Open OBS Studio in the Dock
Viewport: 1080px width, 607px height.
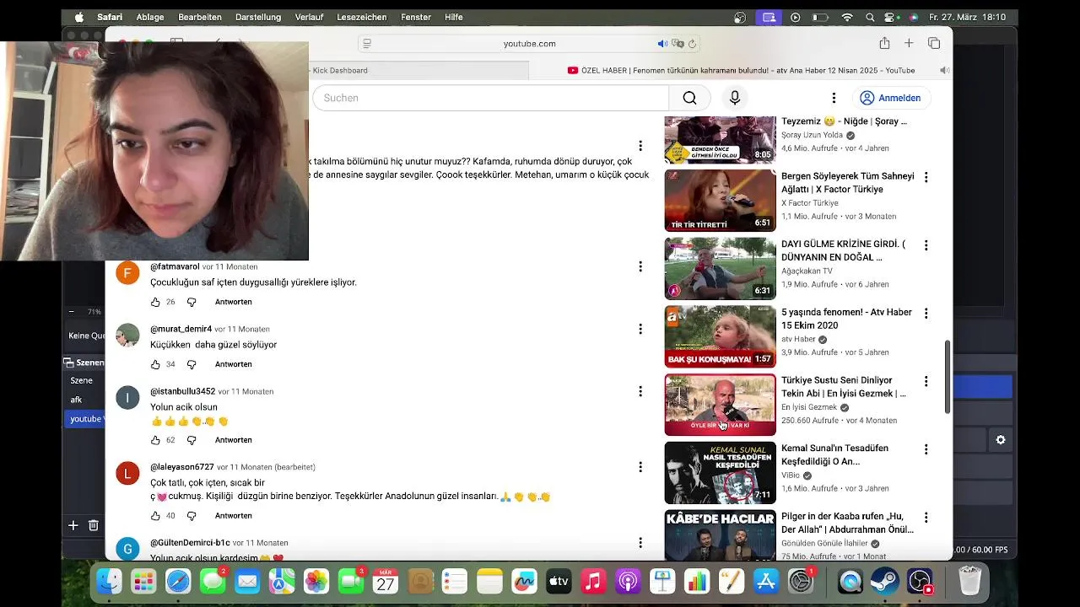pyautogui.click(x=920, y=581)
